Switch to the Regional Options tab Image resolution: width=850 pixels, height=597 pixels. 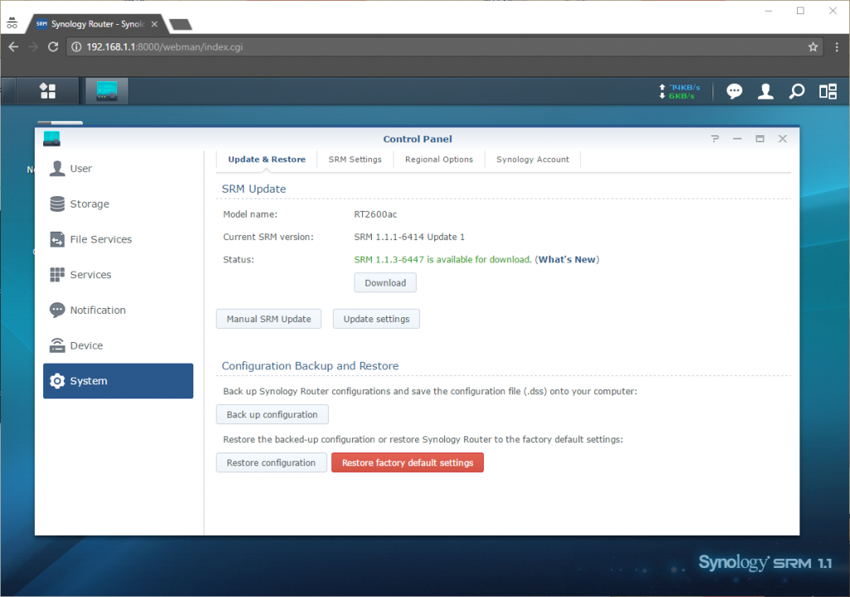point(439,159)
